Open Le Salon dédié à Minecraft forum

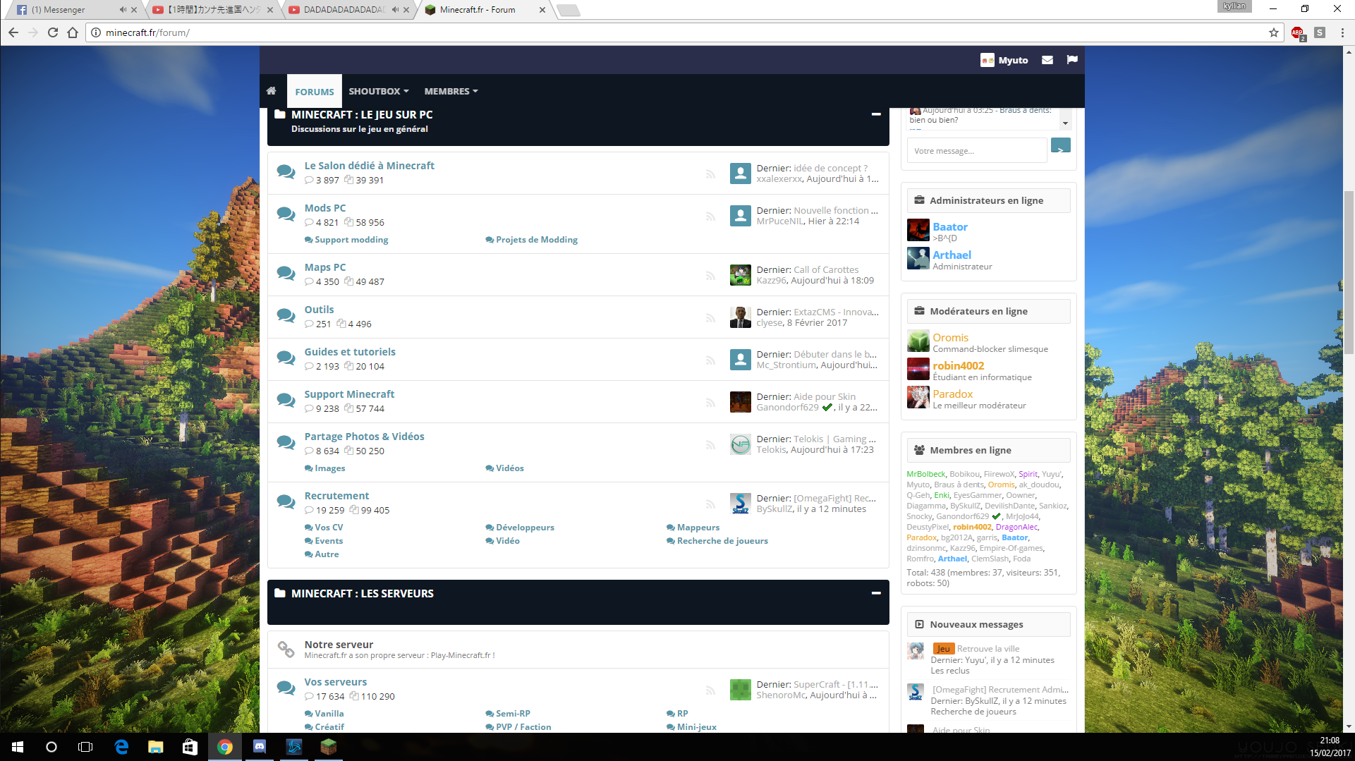(x=370, y=166)
